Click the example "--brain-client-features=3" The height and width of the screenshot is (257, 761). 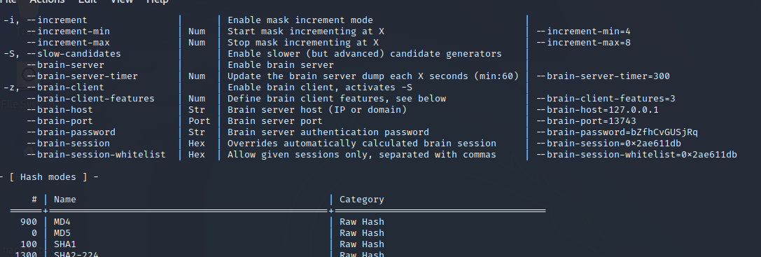pyautogui.click(x=606, y=99)
